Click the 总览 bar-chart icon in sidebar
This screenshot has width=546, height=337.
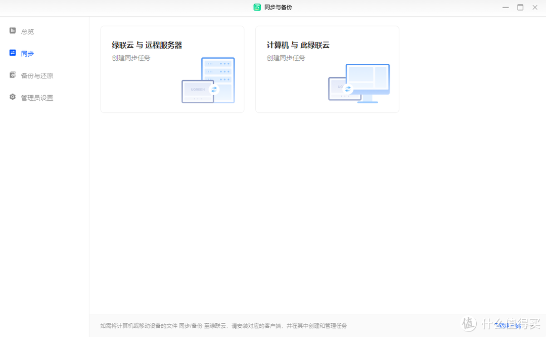pos(12,31)
